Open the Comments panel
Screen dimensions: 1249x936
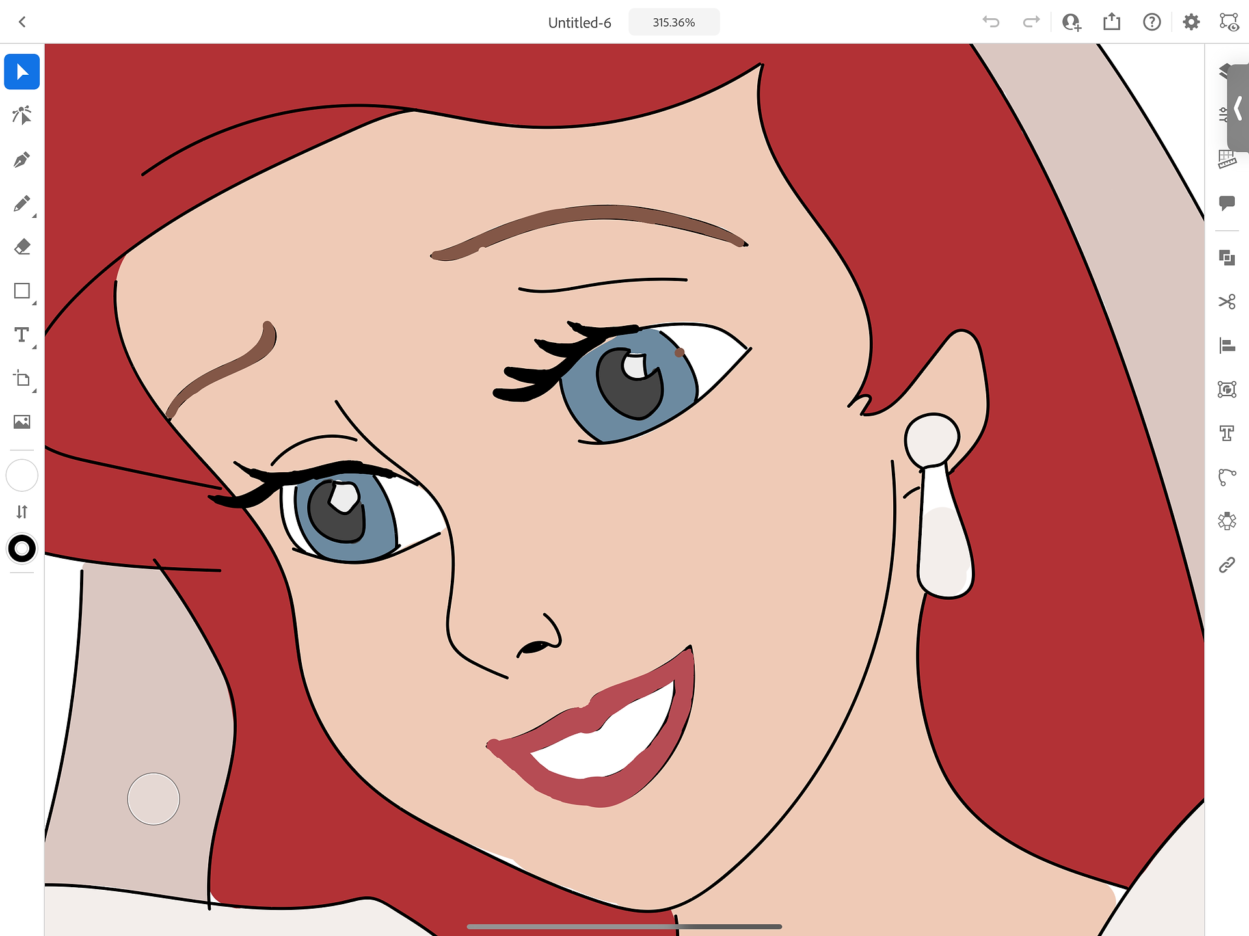pos(1227,204)
